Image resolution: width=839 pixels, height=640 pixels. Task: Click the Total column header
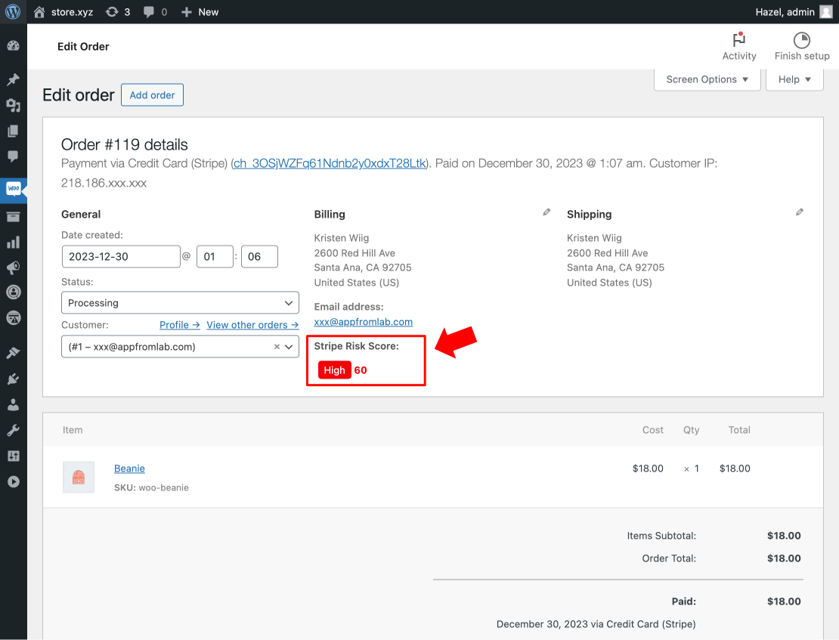pyautogui.click(x=739, y=430)
